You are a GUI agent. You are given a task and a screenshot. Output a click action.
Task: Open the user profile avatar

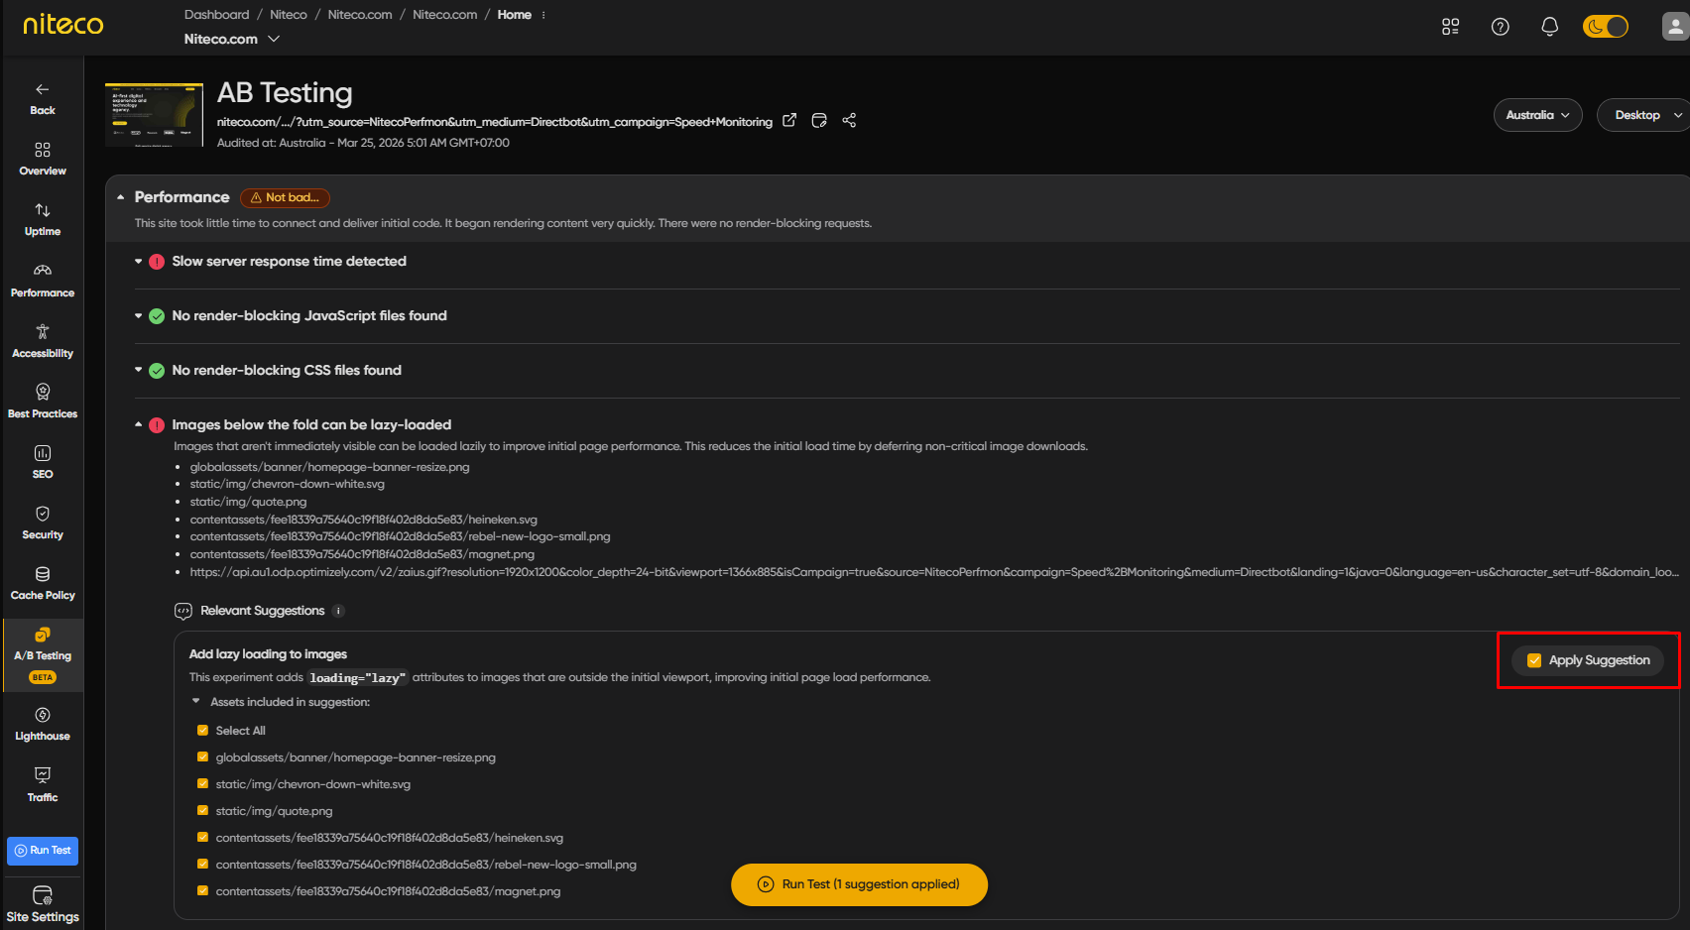click(1675, 27)
